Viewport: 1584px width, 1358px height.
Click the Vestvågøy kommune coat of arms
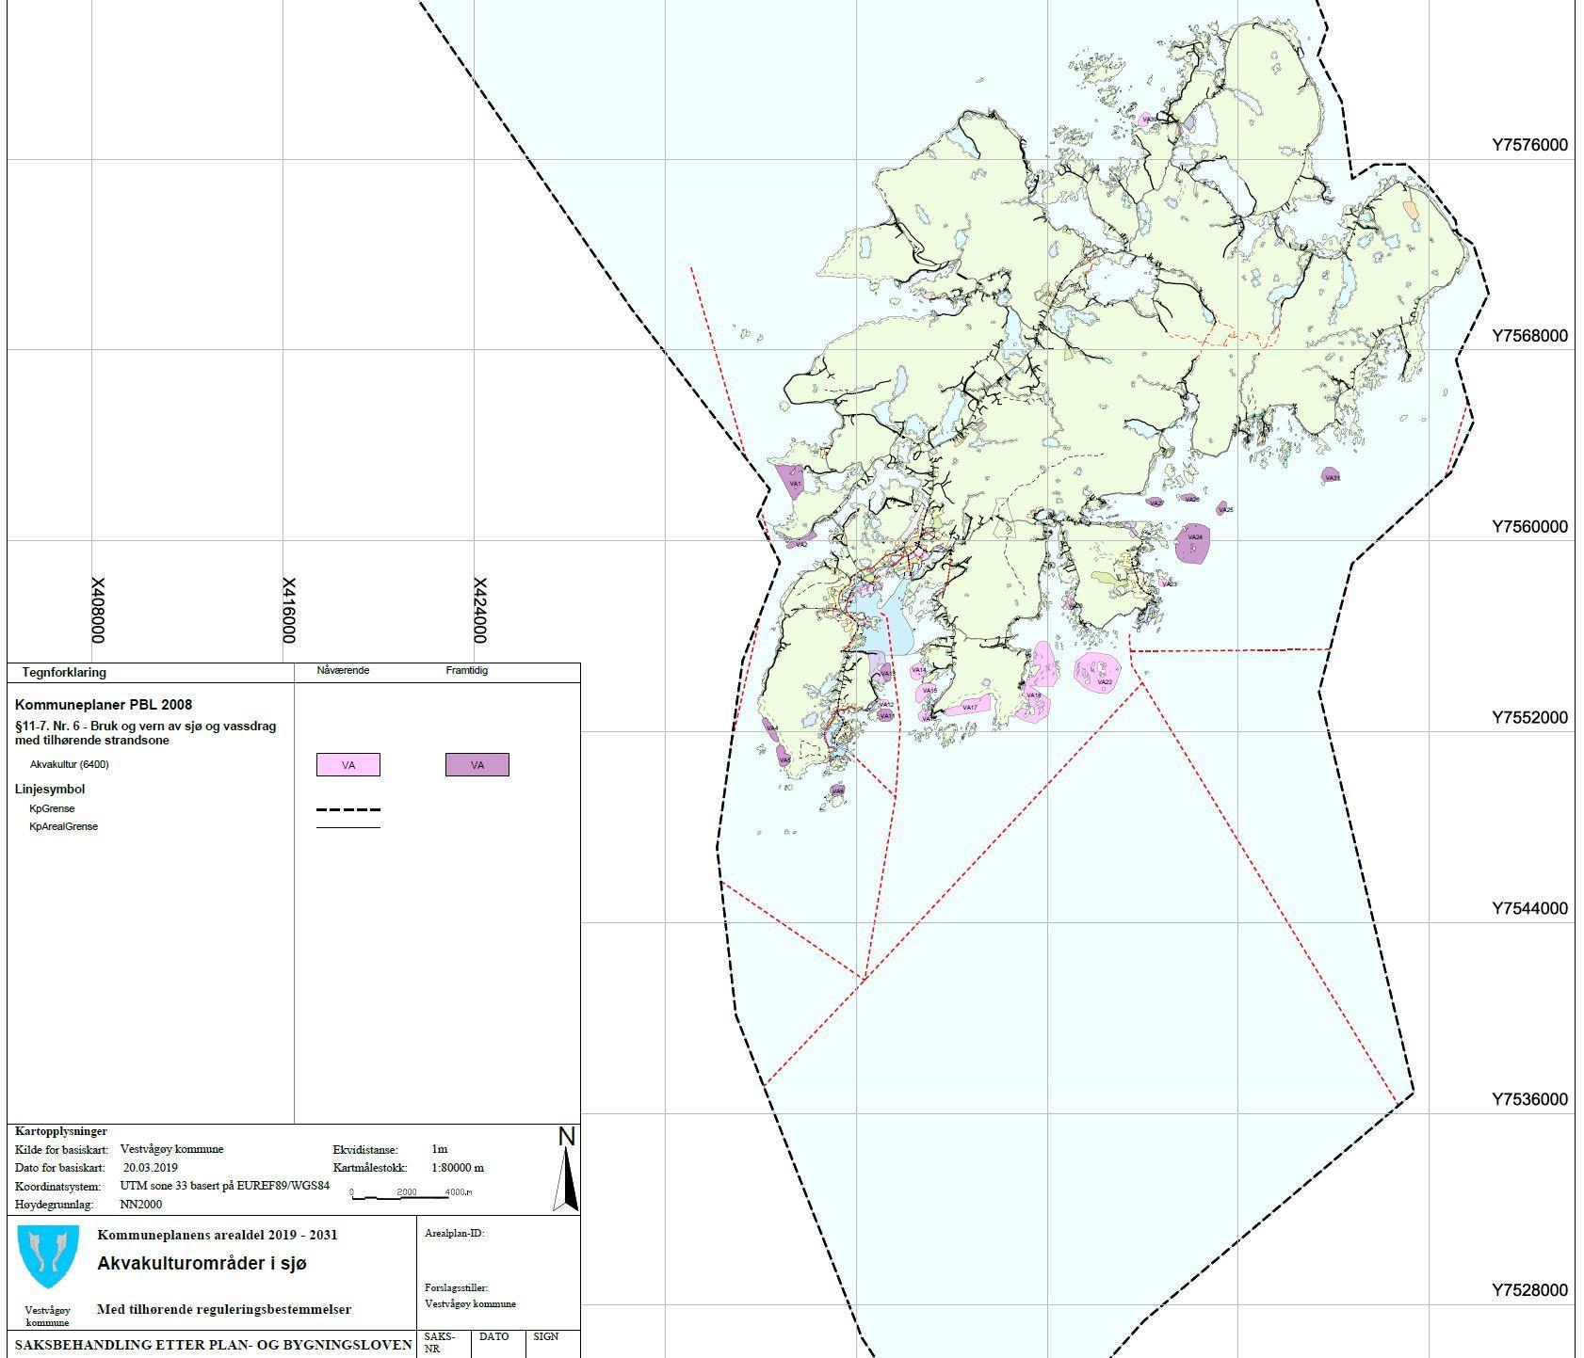47,1256
